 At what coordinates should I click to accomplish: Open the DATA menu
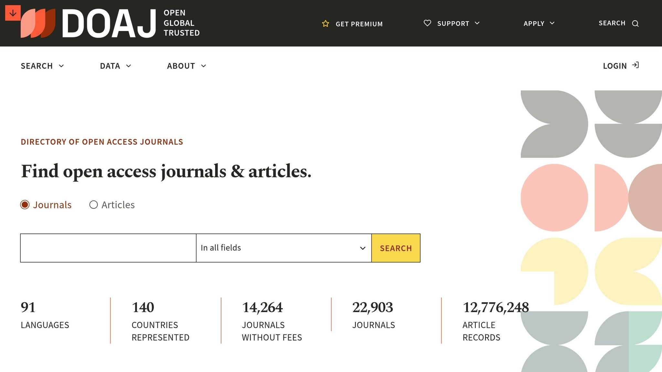[116, 66]
